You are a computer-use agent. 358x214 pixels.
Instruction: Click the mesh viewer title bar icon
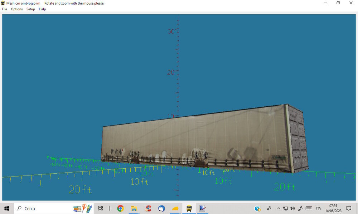(x=3, y=3)
